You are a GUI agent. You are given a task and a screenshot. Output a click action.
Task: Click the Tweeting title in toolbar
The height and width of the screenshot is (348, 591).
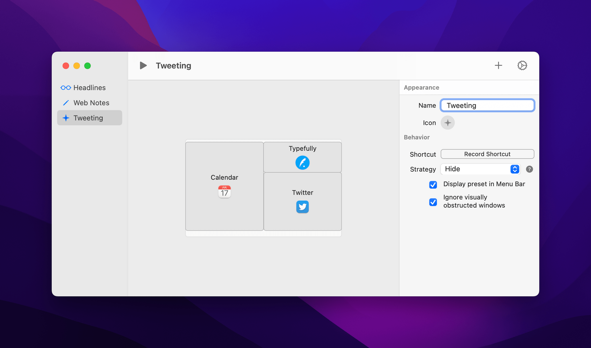(173, 65)
